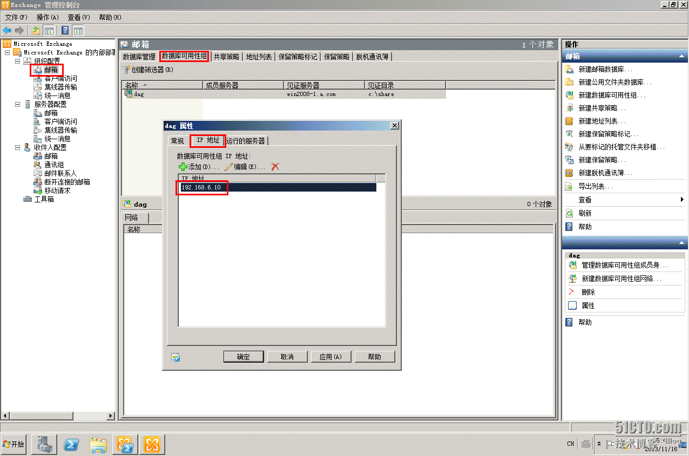Click 刷新 in the actions pane
Image resolution: width=689 pixels, height=456 pixels.
pos(585,213)
